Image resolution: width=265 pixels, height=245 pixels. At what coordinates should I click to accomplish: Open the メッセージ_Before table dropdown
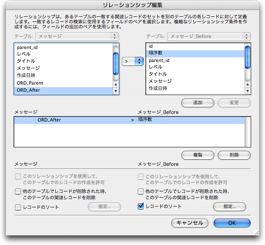[x=208, y=36]
